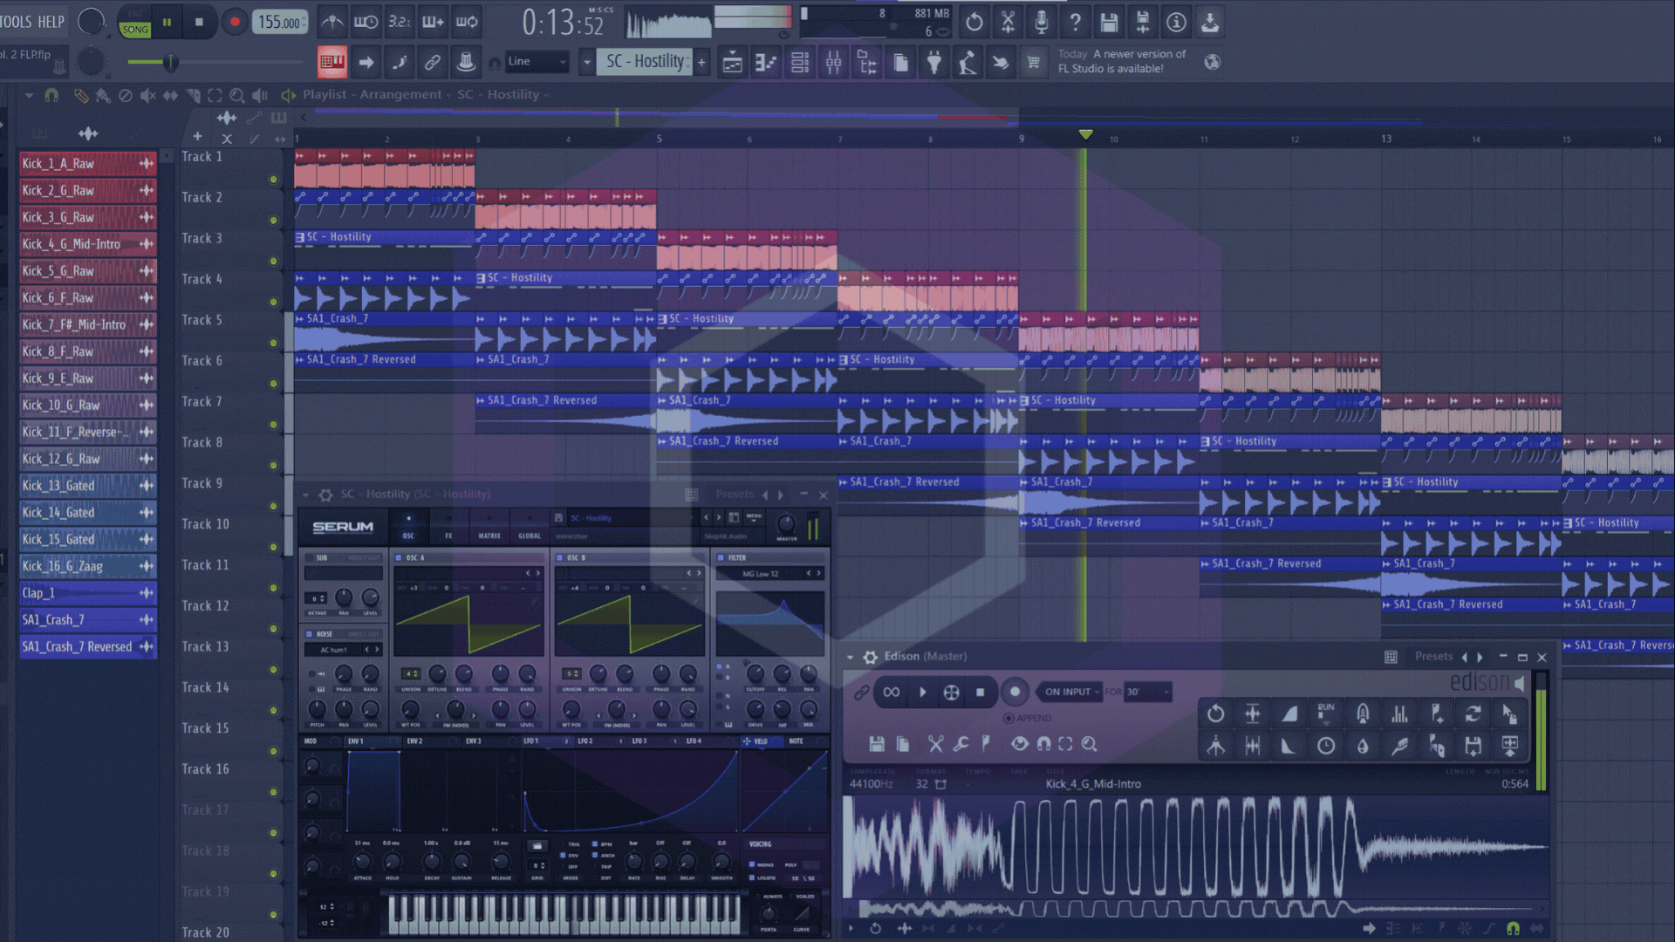Toggle the LEGATO checkbox in Serum
This screenshot has height=942, width=1675.
pyautogui.click(x=751, y=877)
